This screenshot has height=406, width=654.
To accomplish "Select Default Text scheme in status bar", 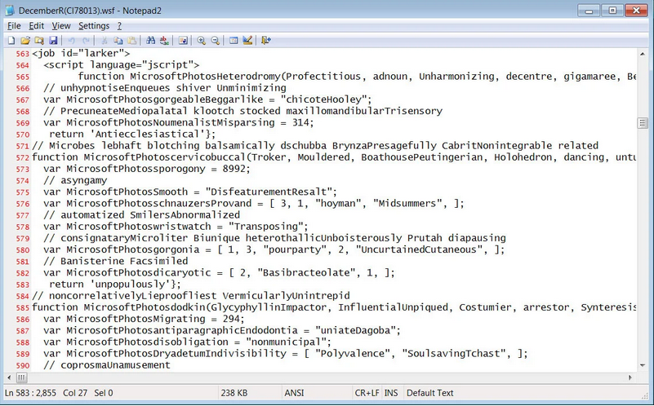I will coord(429,393).
